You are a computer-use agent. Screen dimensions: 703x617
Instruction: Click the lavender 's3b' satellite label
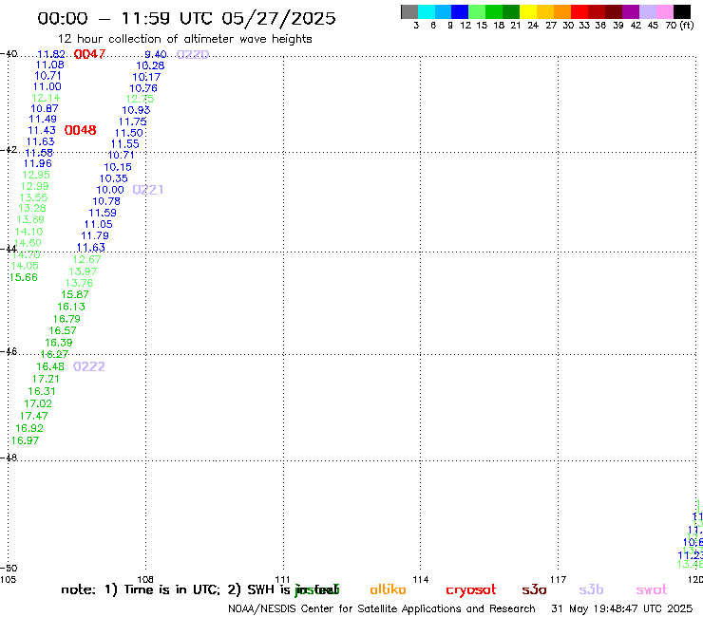tap(591, 589)
